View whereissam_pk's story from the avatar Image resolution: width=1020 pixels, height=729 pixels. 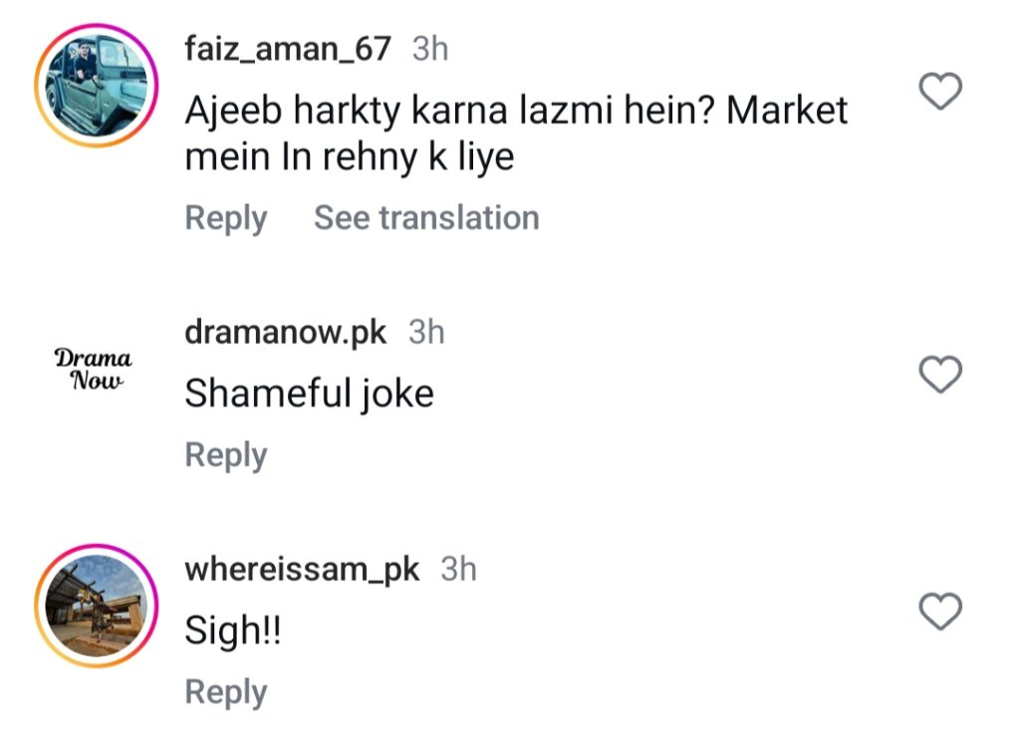point(97,607)
